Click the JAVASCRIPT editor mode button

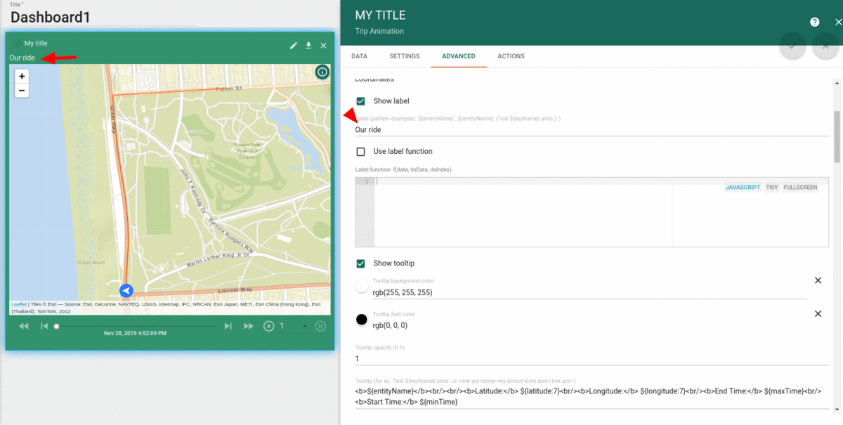click(x=743, y=188)
